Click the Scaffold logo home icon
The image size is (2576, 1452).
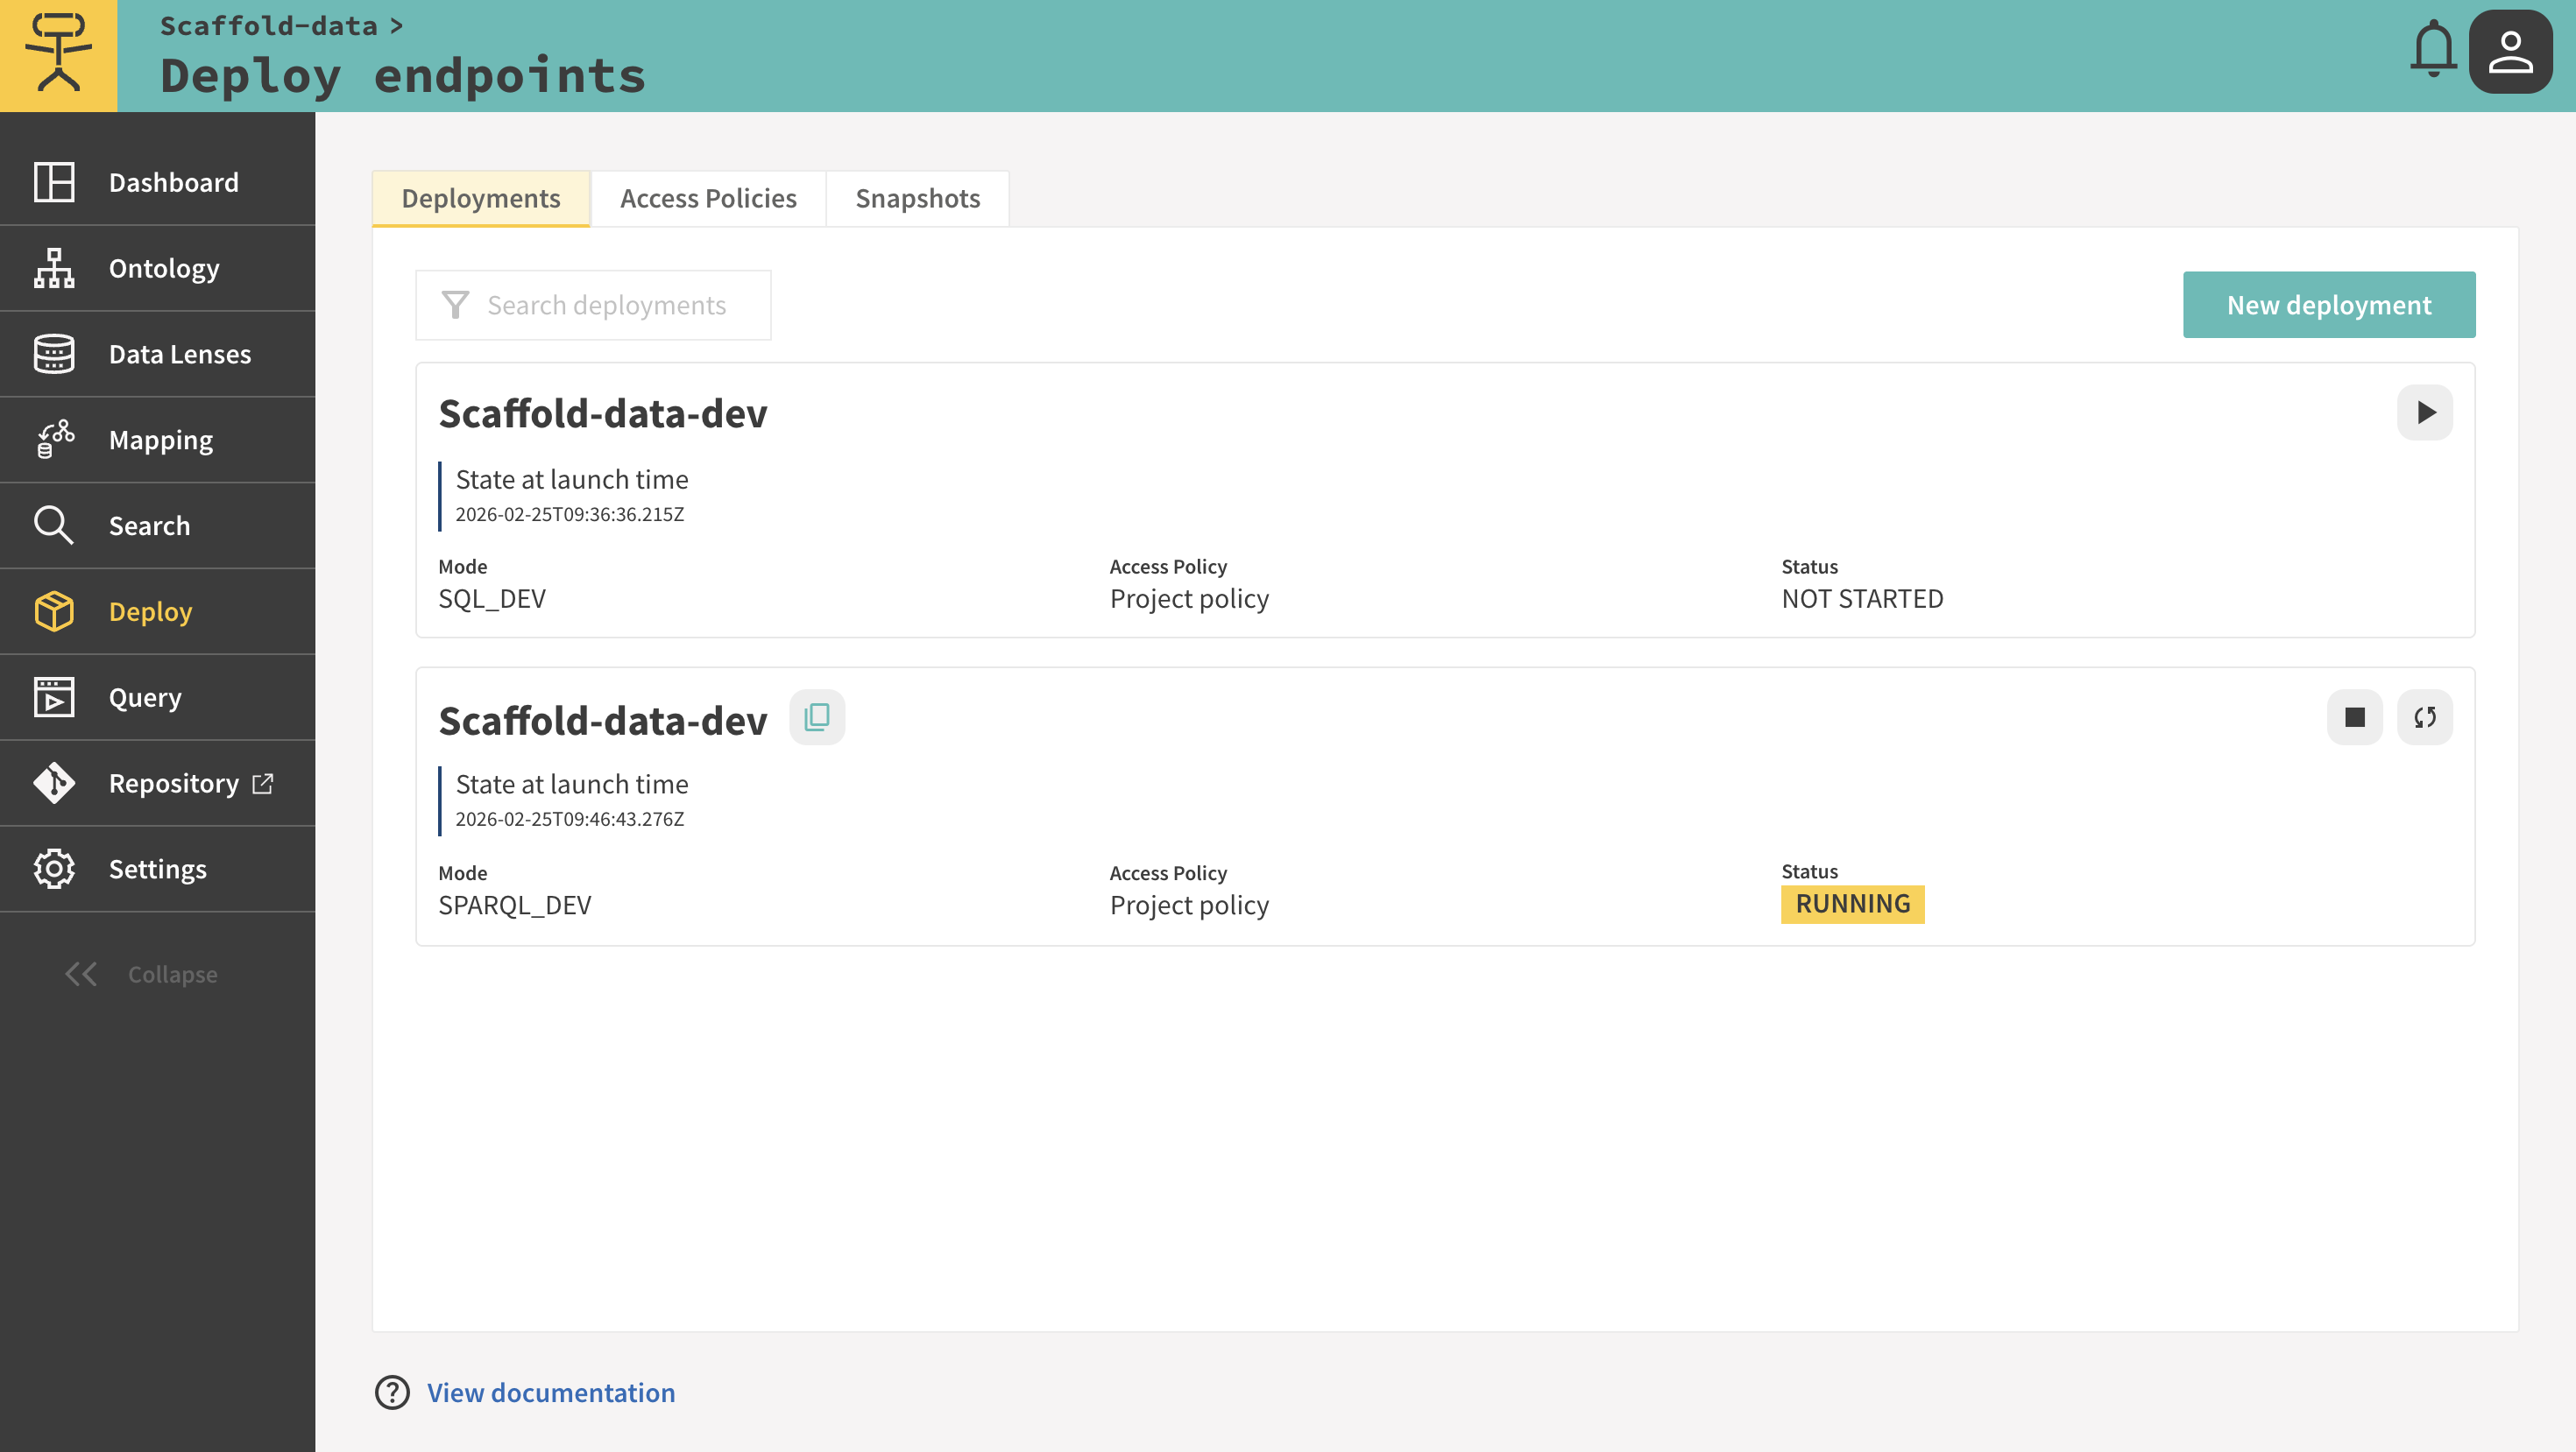tap(58, 55)
